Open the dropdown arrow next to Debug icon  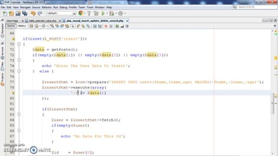[116, 13]
